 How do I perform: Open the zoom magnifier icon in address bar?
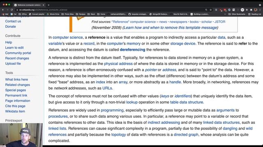(206, 10)
